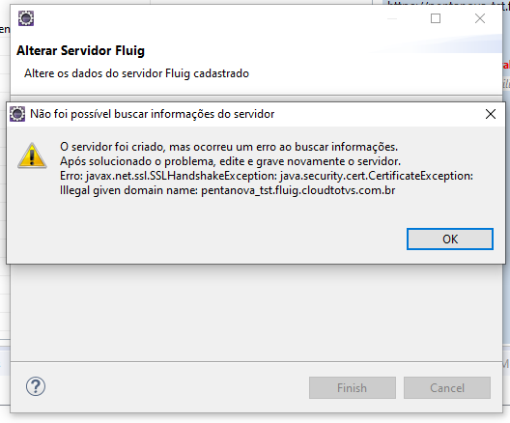Viewport: 510px width, 423px height.
Task: Minimize the Alterar Servidor Fluig window
Action: click(392, 18)
